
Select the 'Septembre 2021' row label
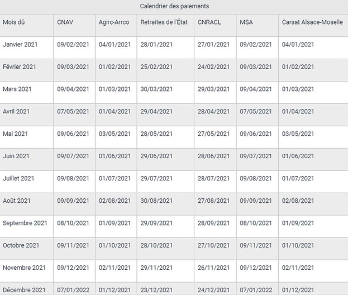click(25, 223)
